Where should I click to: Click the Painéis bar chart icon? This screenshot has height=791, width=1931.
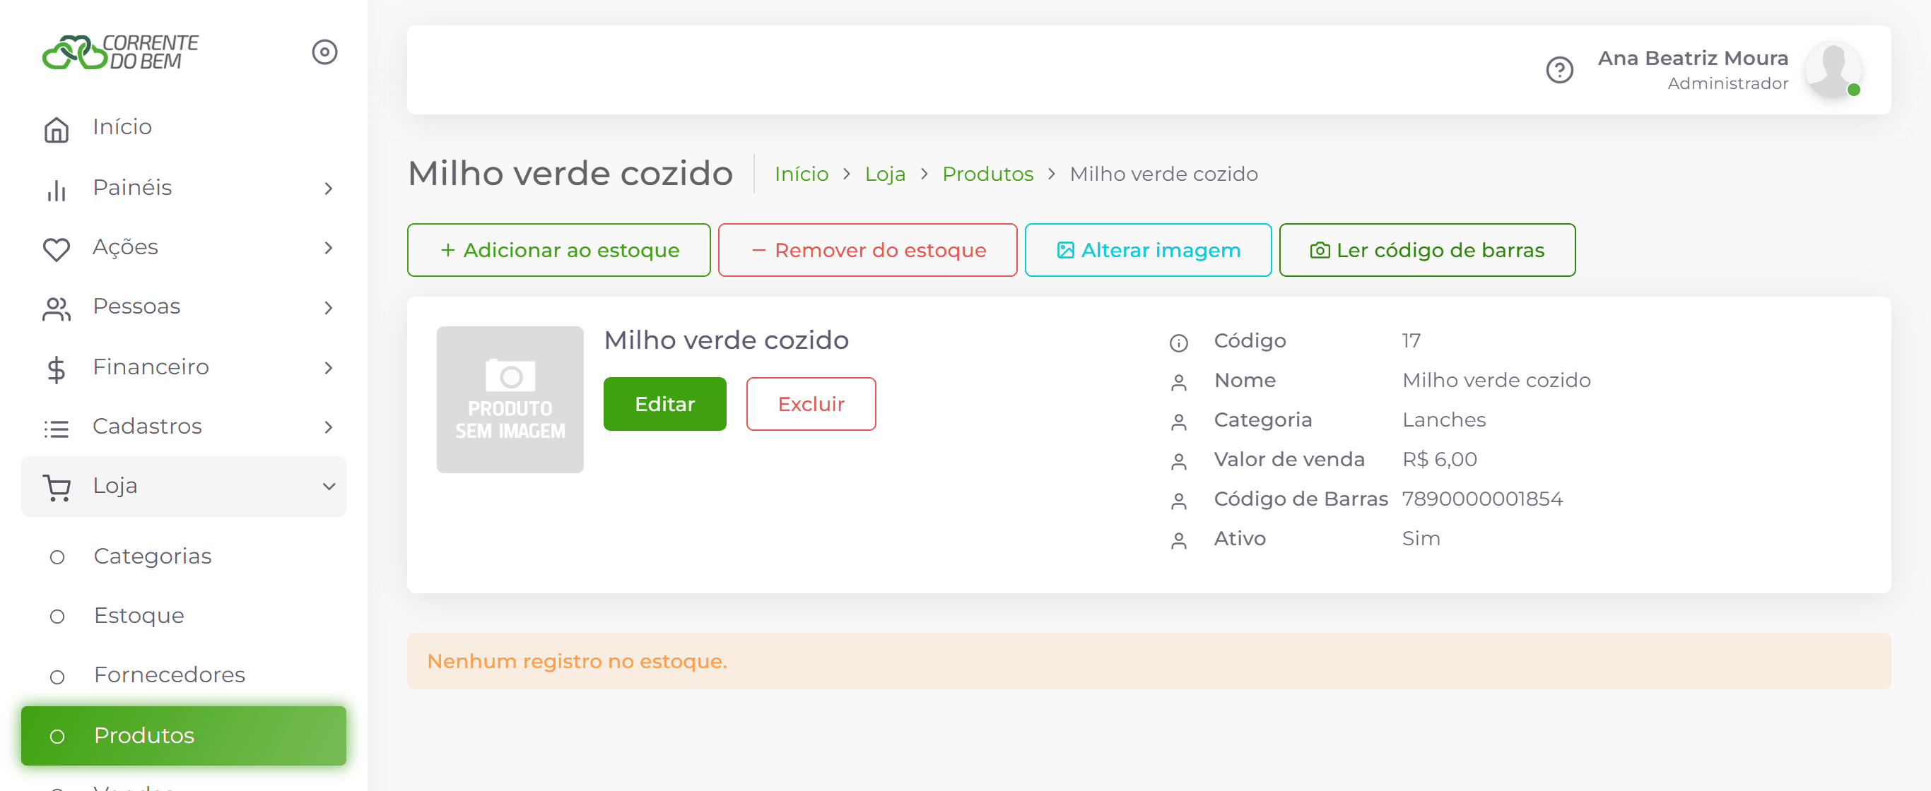pyautogui.click(x=57, y=189)
